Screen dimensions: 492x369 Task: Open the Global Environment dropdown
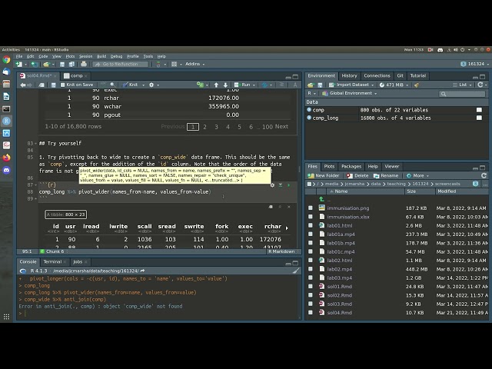coord(349,93)
